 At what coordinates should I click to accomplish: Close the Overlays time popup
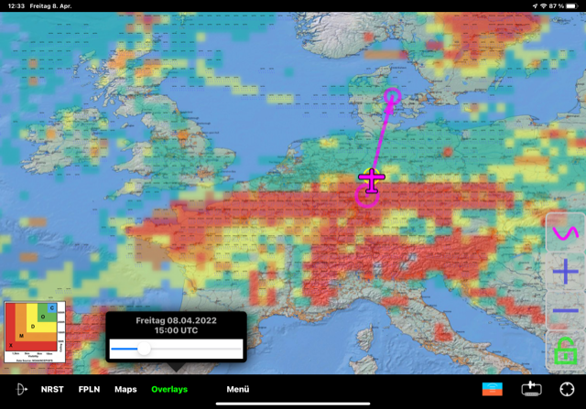tap(169, 389)
